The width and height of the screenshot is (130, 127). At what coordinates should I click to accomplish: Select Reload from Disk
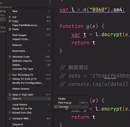[x=29, y=113]
